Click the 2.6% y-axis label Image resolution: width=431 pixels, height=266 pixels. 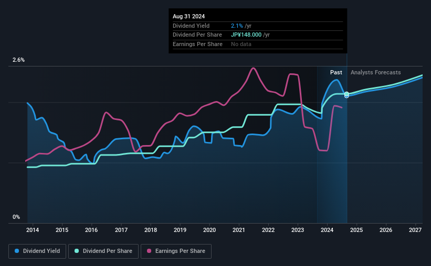coord(18,60)
